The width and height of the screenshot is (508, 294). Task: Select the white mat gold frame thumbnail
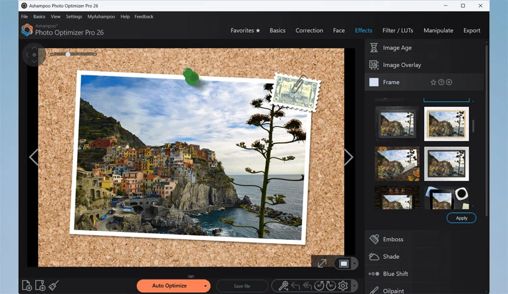coord(447,124)
